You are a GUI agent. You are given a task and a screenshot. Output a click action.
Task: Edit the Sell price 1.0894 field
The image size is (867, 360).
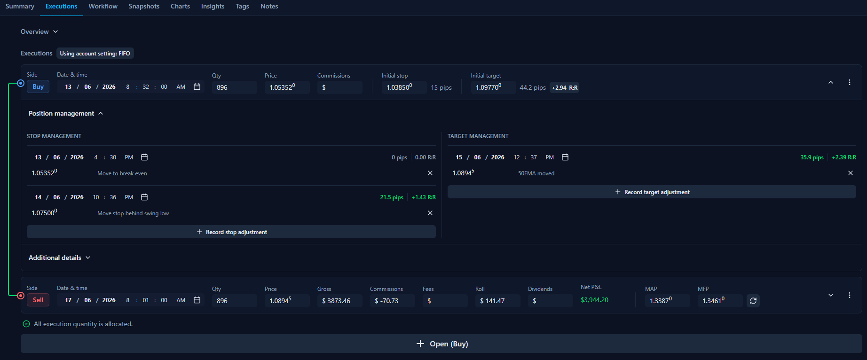coord(287,301)
